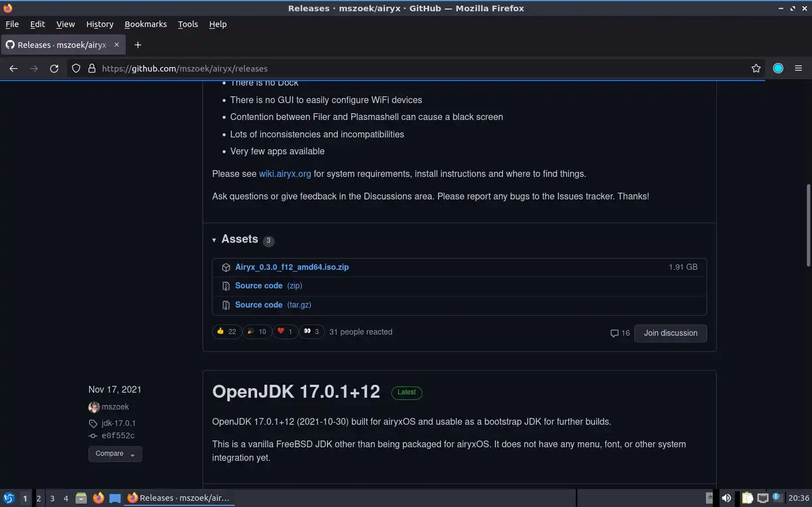
Task: Open the clipboard manager tray icon
Action: [x=747, y=498]
